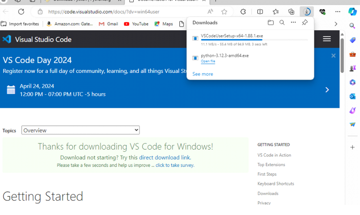The height and width of the screenshot is (215, 360).
Task: Click the search icon in Downloads panel
Action: [282, 23]
